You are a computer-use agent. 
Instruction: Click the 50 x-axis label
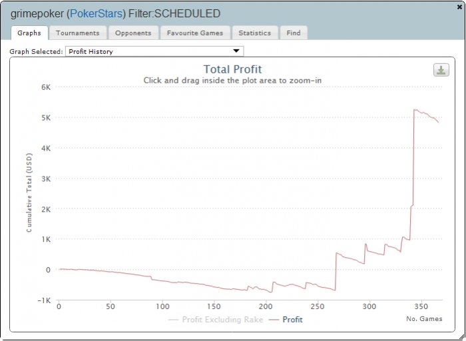111,307
